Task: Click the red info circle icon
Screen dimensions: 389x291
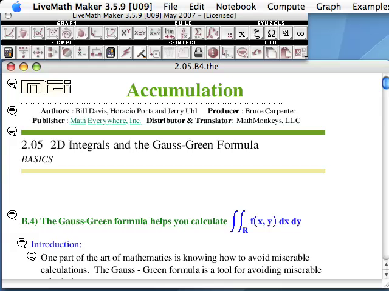Action: coord(213,53)
